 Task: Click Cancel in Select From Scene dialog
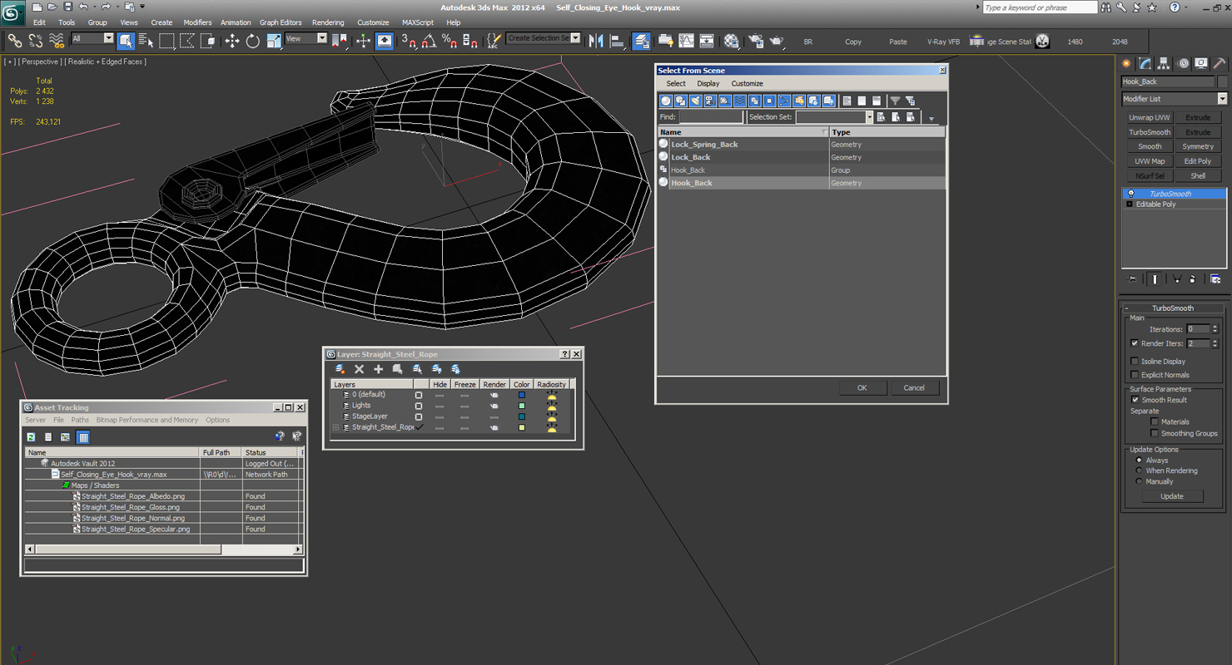coord(914,388)
